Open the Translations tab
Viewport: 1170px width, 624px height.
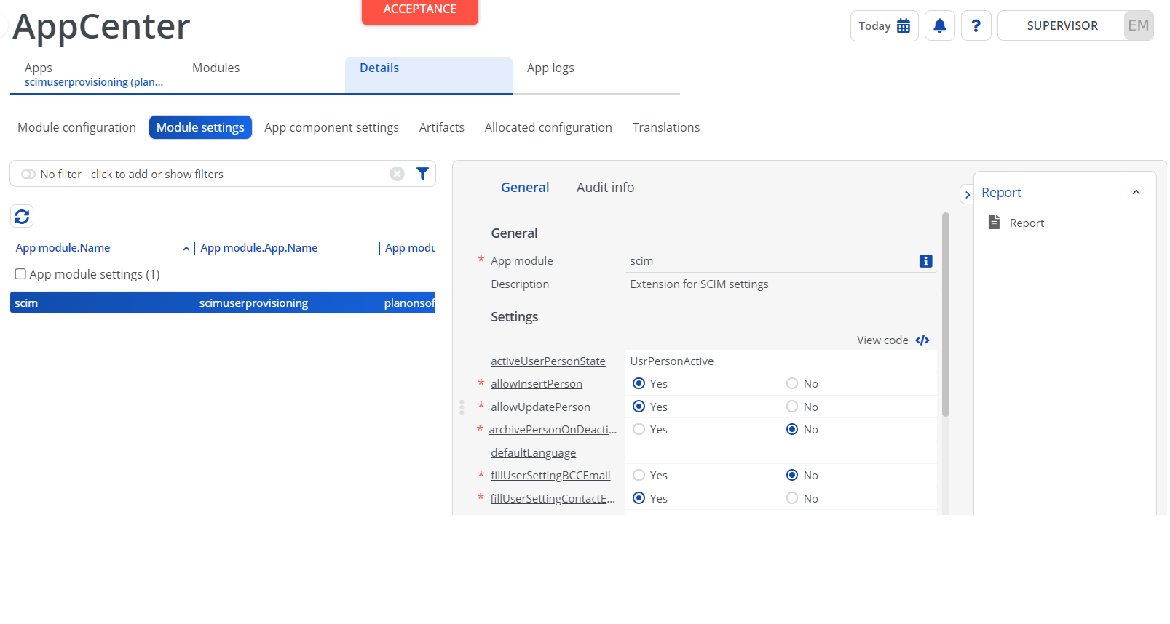pos(665,127)
